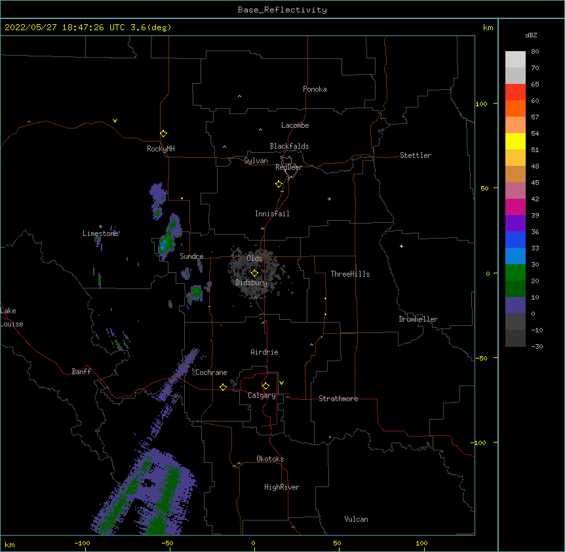The height and width of the screenshot is (552, 565).
Task: Pick the yellow 54 dBZ legend swatch
Action: (515, 141)
